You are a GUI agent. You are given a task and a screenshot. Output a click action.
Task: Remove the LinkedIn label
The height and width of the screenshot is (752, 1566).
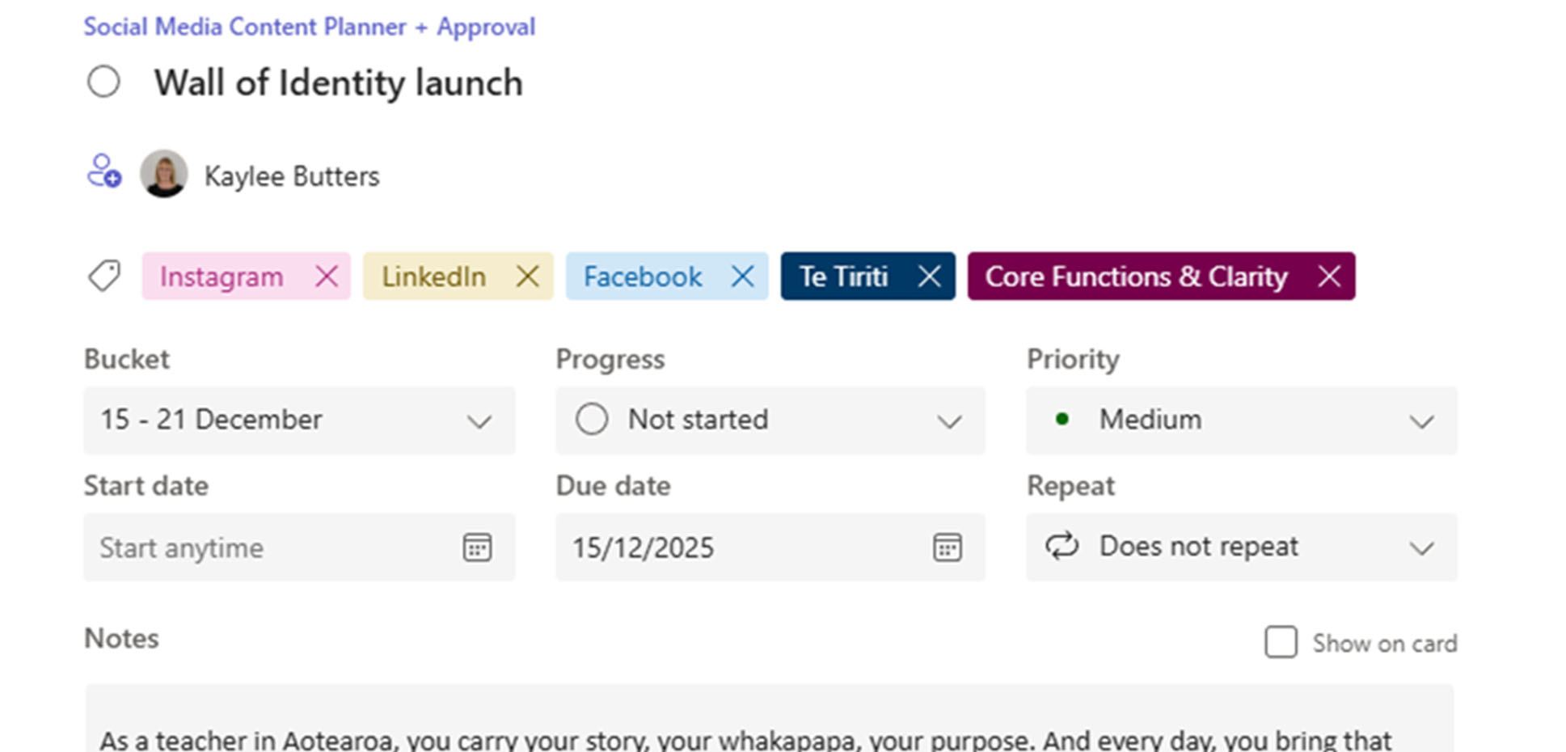point(527,277)
